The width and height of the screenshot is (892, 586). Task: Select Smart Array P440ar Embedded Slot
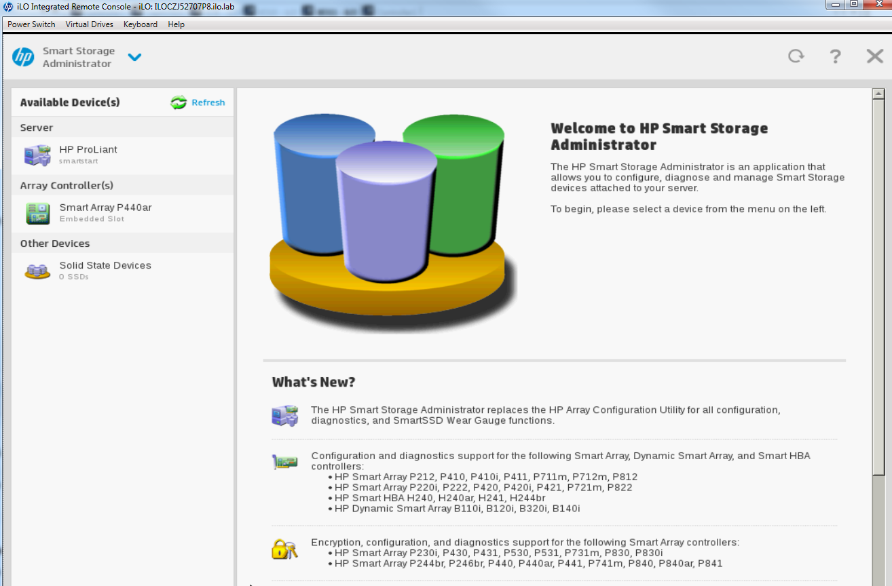pos(123,213)
